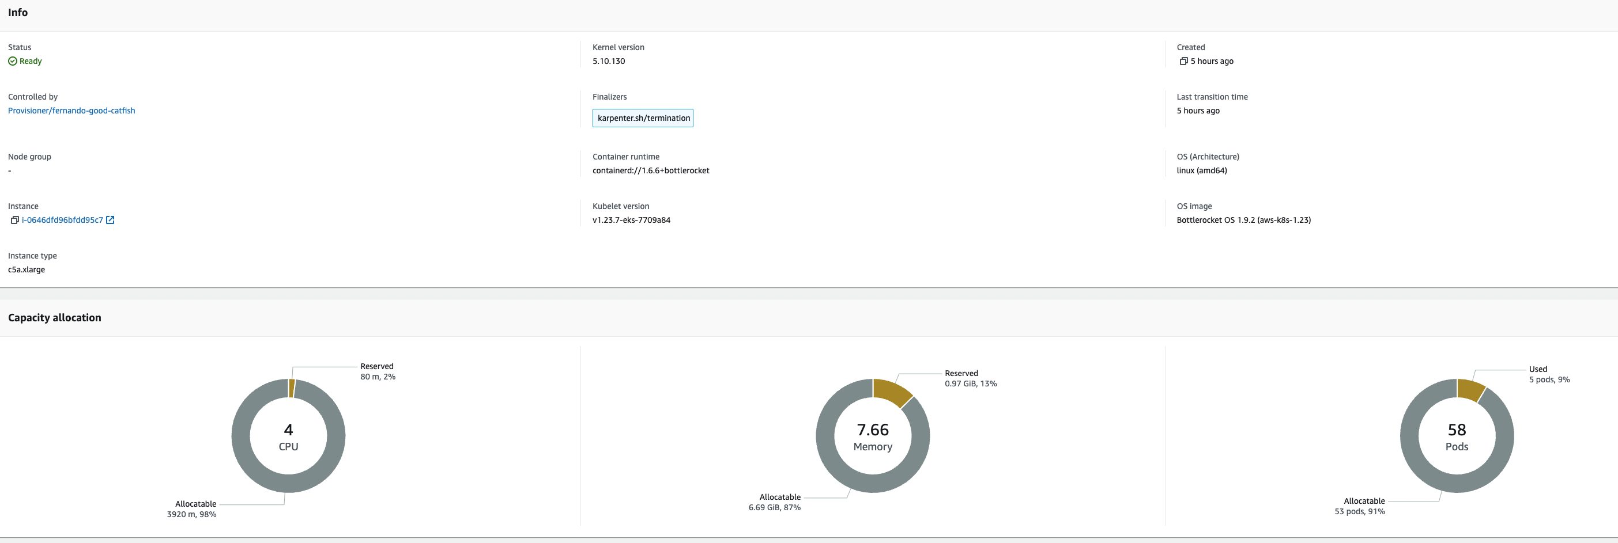Viewport: 1618px width, 543px height.
Task: Open the instance in EC2 via external link icon
Action: [111, 220]
